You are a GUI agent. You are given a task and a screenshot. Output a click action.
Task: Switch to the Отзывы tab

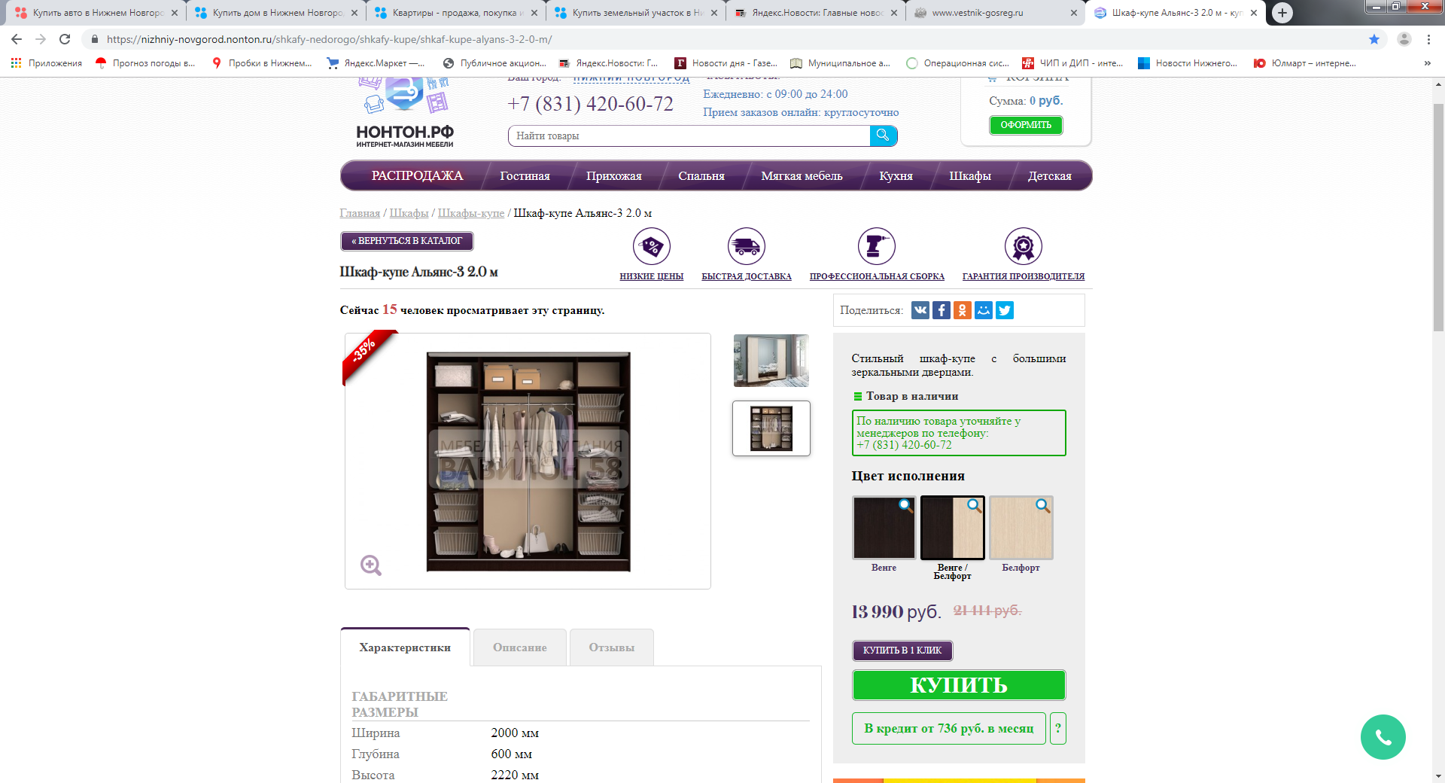pos(612,647)
